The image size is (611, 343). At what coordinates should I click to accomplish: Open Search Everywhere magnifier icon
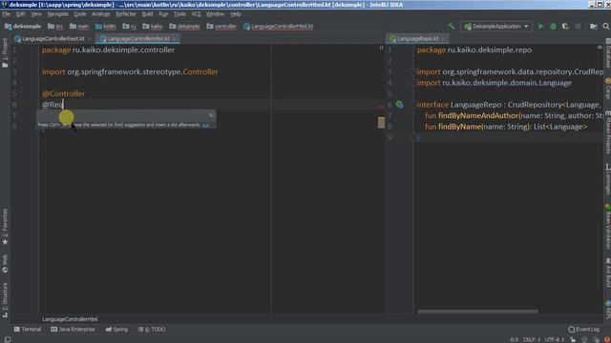[x=606, y=27]
